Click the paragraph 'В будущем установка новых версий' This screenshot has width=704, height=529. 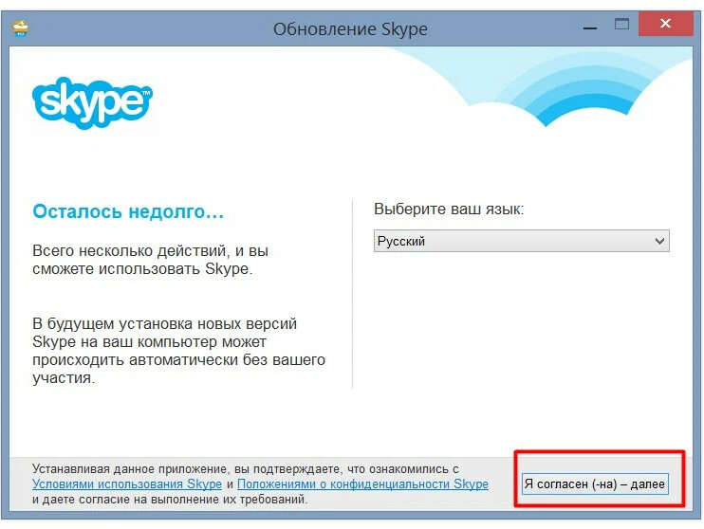point(164,323)
